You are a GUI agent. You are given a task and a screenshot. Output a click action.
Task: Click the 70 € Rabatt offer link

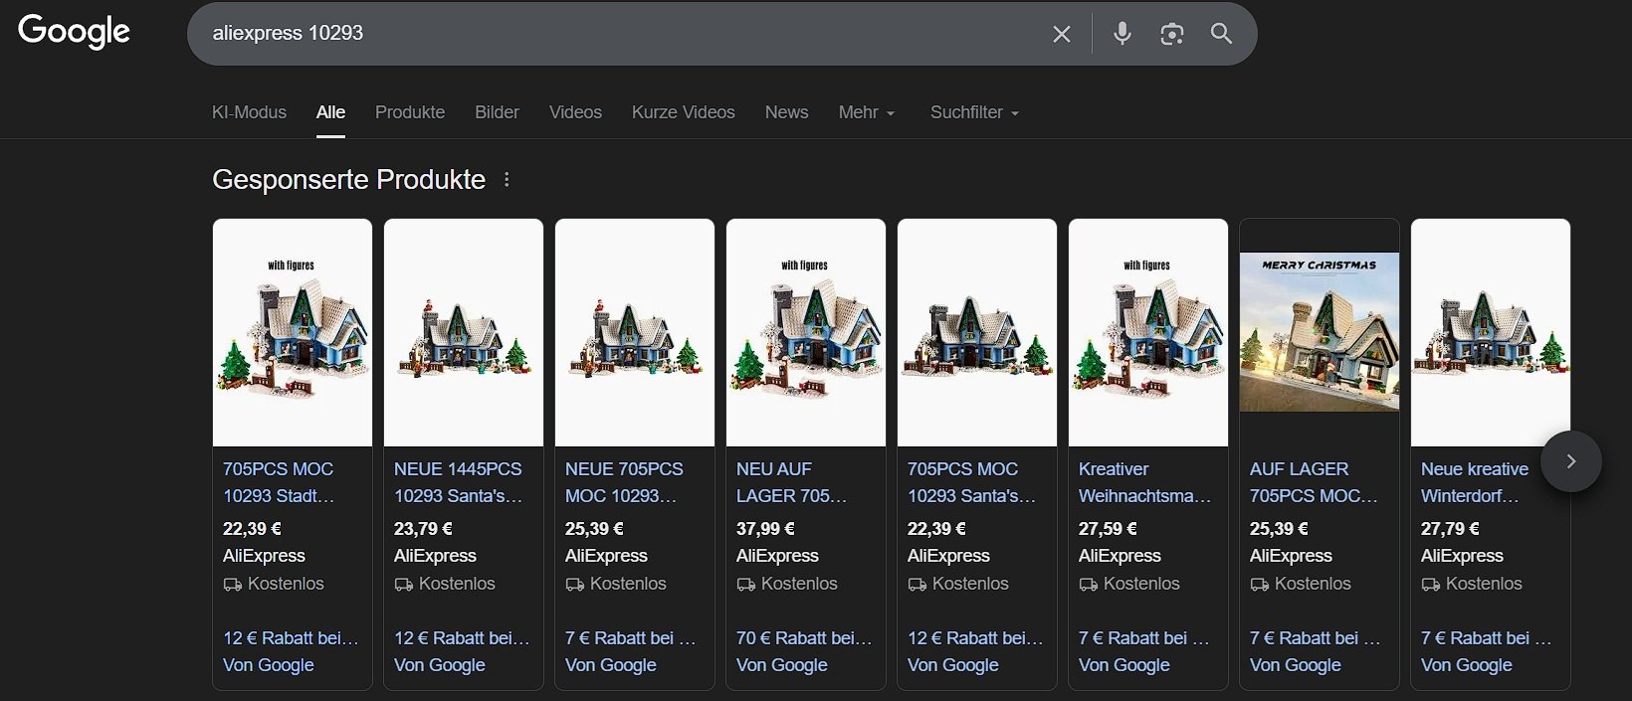pyautogui.click(x=803, y=638)
